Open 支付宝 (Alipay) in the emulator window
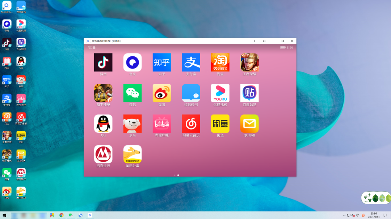 (191, 62)
